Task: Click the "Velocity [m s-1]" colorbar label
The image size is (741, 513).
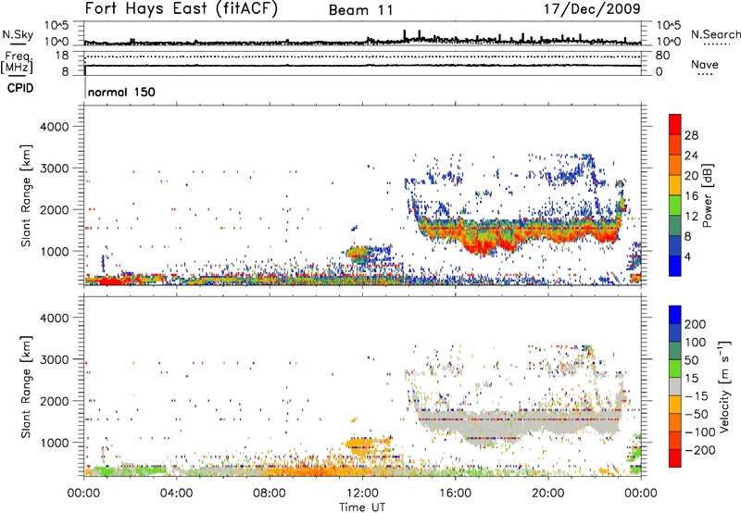Action: [x=724, y=386]
